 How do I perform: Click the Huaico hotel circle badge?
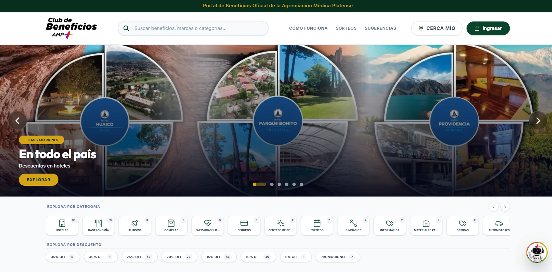pos(105,121)
